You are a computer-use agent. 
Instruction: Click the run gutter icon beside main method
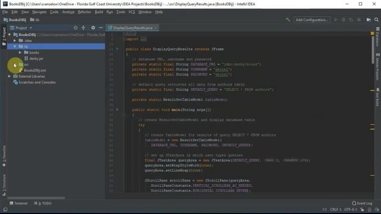117,109
